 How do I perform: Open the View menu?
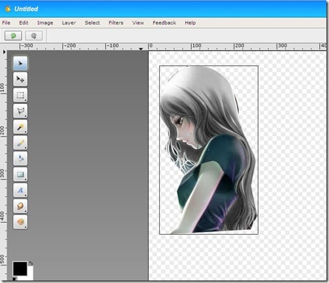tap(138, 23)
